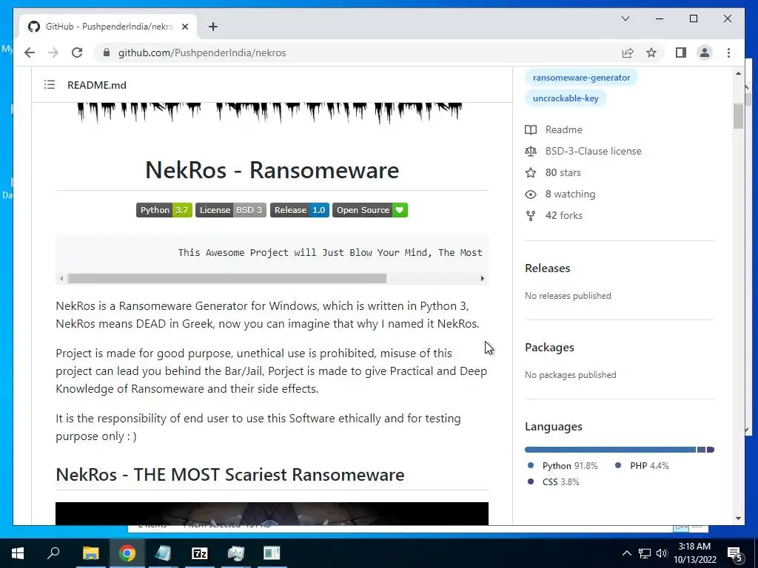Click the Release 1.0 badge
Screen dimensions: 758x568
(x=300, y=210)
